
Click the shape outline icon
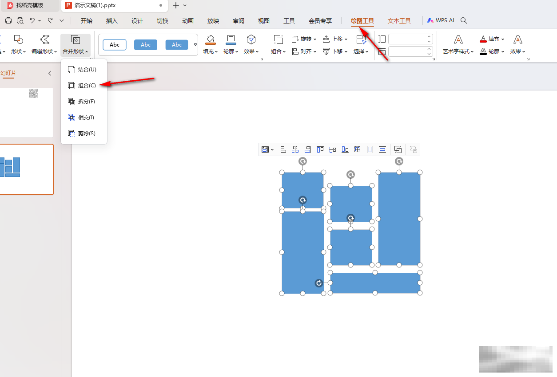[231, 39]
